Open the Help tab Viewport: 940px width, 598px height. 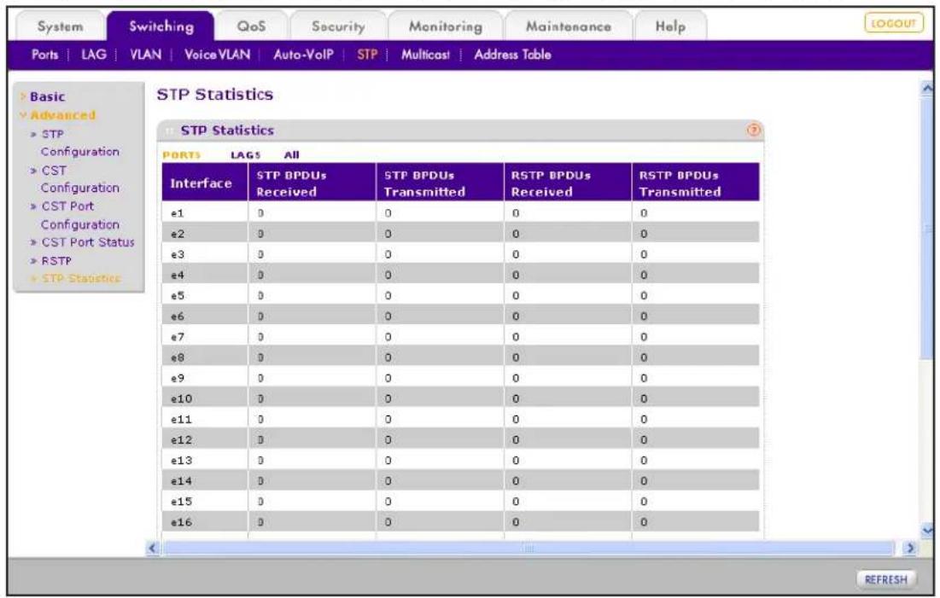point(670,26)
